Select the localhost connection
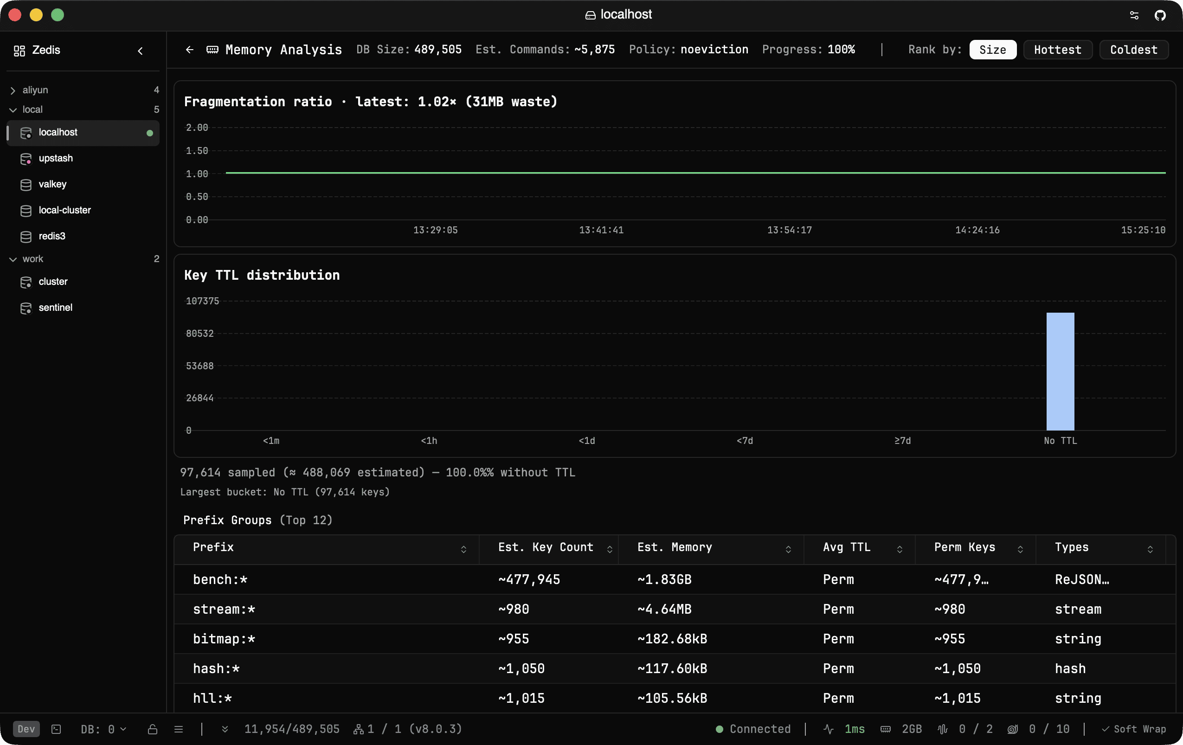 coord(83,133)
